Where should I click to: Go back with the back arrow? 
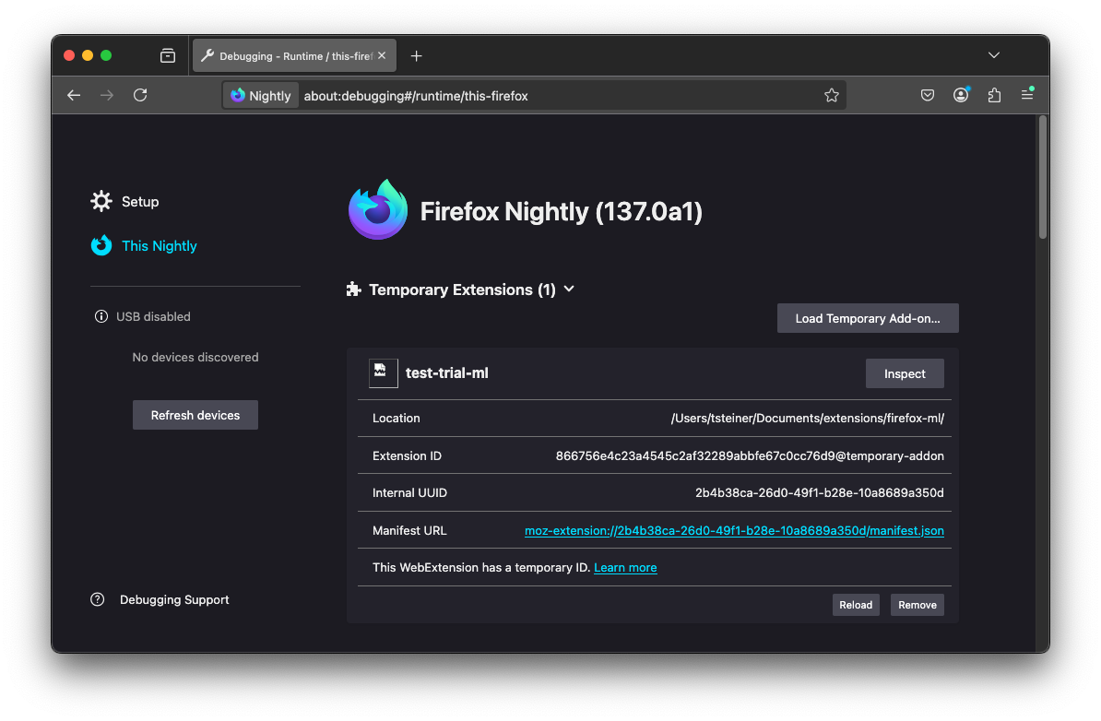point(74,96)
